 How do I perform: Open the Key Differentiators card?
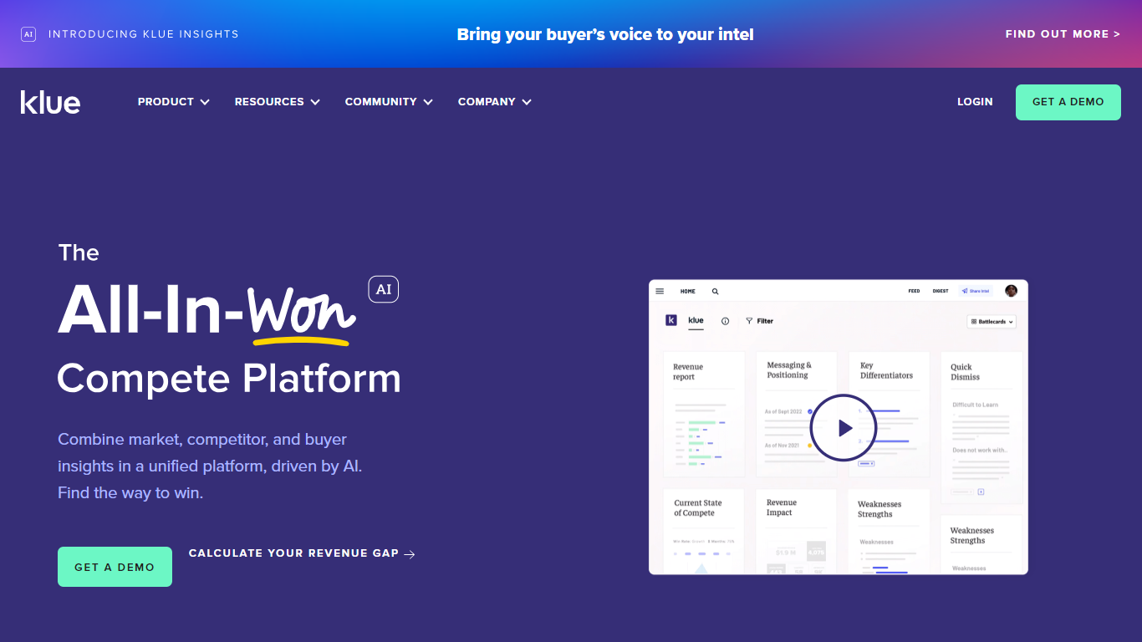click(889, 414)
